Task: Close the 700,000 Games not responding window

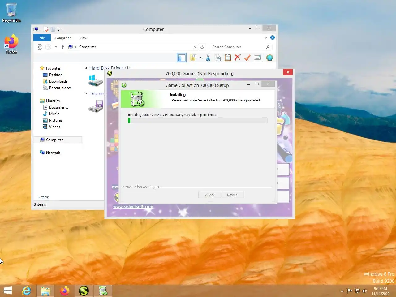Action: coord(288,72)
